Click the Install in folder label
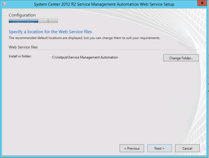The height and width of the screenshot is (158, 209). (x=20, y=57)
